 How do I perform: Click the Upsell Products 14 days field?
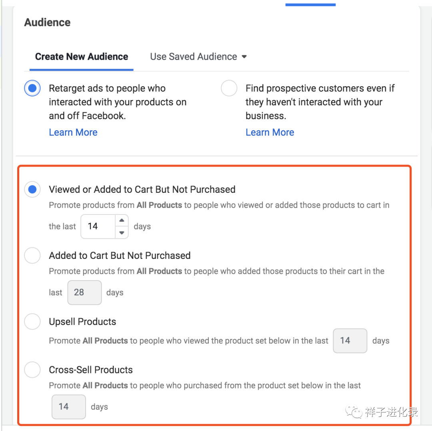point(350,341)
